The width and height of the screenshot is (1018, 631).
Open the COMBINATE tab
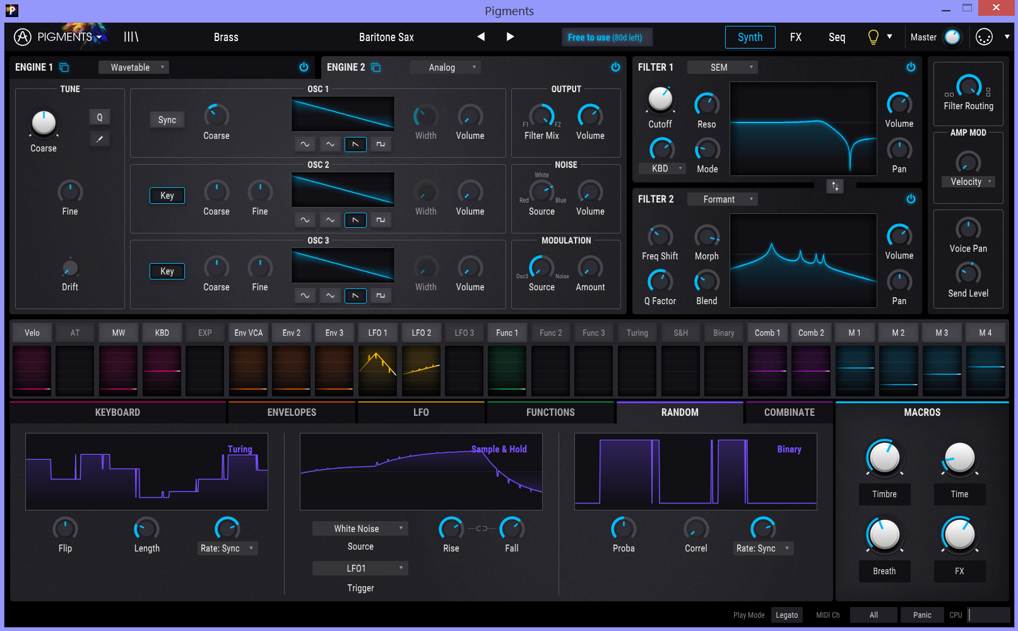790,412
